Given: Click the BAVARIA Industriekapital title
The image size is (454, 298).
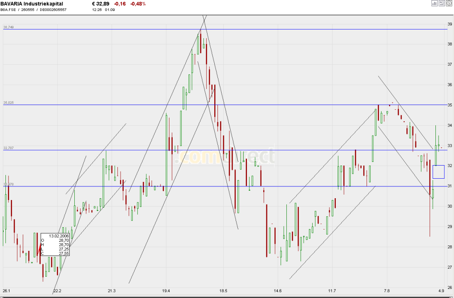Looking at the screenshot, I should tap(32, 4).
